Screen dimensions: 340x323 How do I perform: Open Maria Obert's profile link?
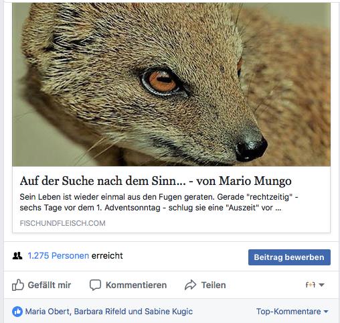[48, 312]
